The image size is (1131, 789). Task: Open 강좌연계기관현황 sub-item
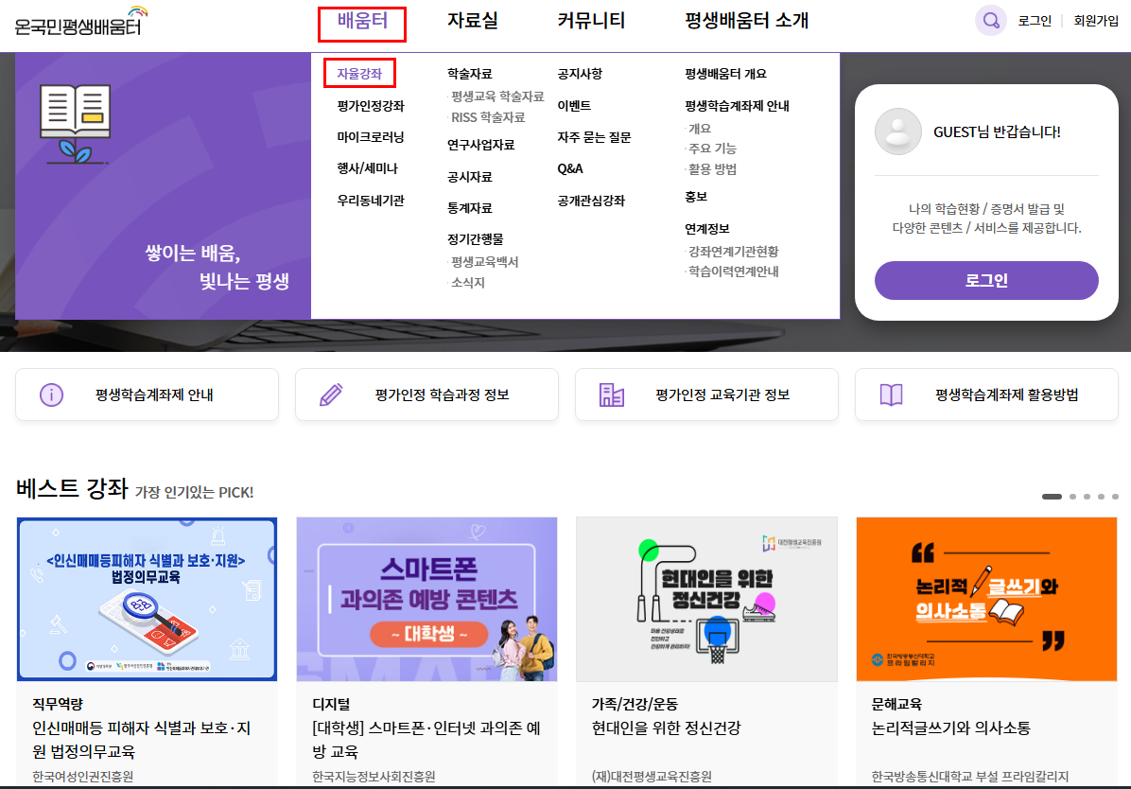733,252
